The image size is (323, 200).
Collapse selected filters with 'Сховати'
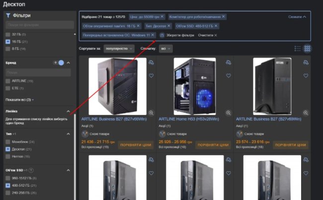pos(297,16)
